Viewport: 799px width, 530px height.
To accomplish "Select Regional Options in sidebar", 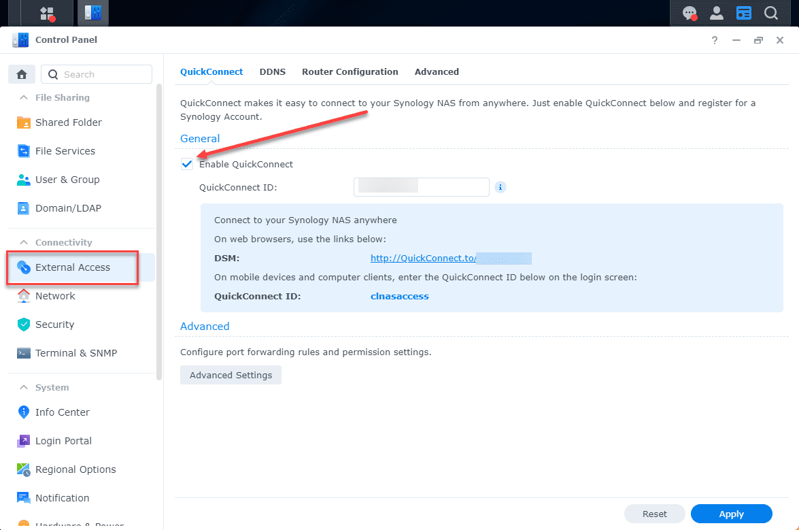I will pos(75,469).
